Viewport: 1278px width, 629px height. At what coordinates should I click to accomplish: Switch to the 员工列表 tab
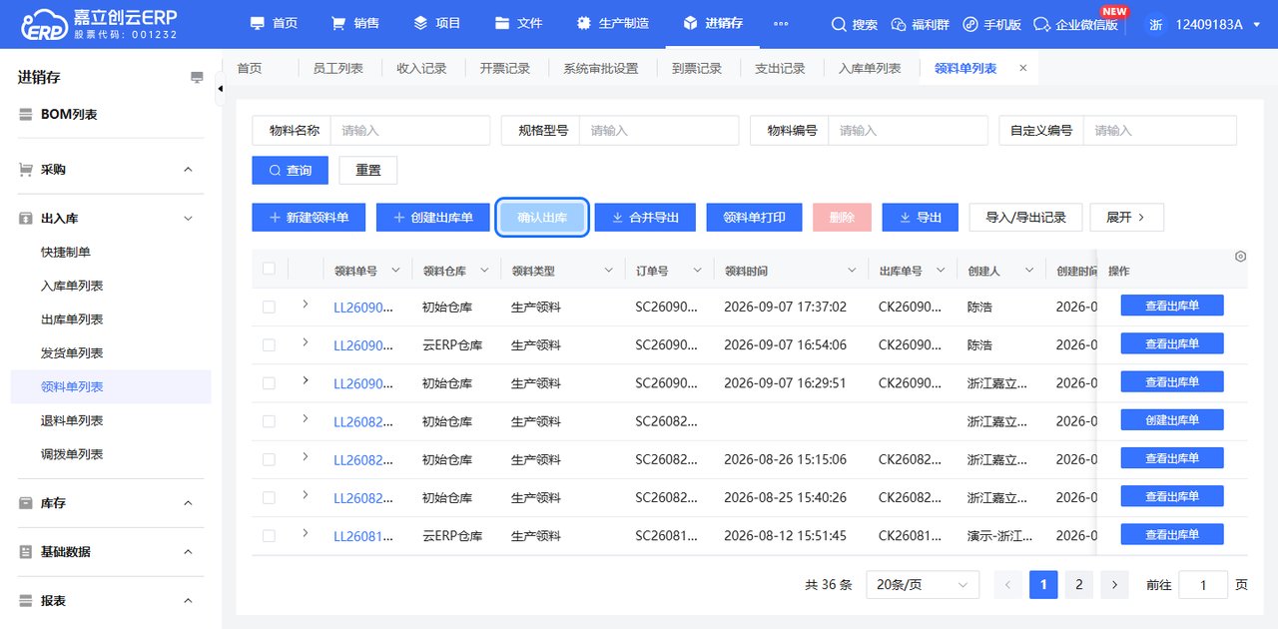(338, 68)
